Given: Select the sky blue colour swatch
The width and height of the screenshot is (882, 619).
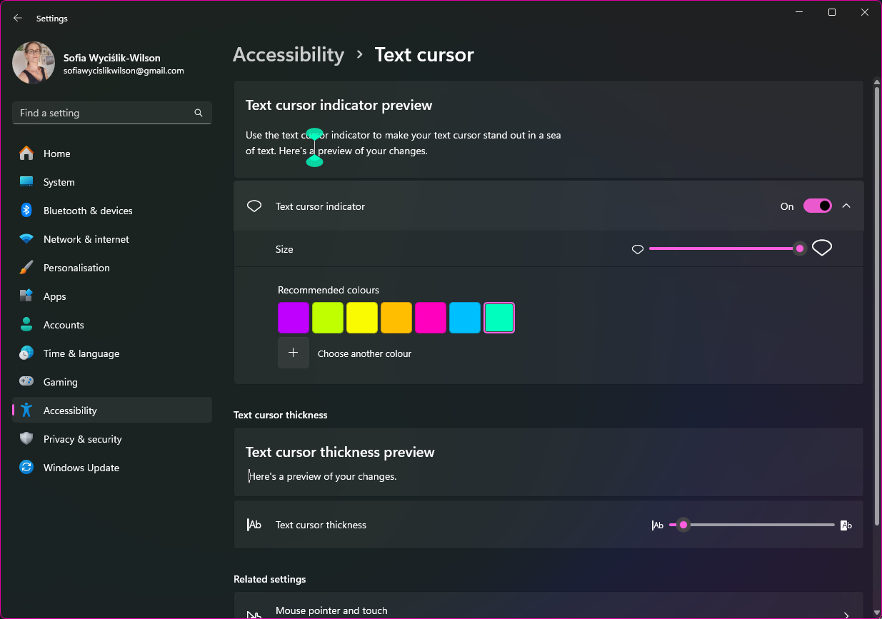Looking at the screenshot, I should coord(465,318).
